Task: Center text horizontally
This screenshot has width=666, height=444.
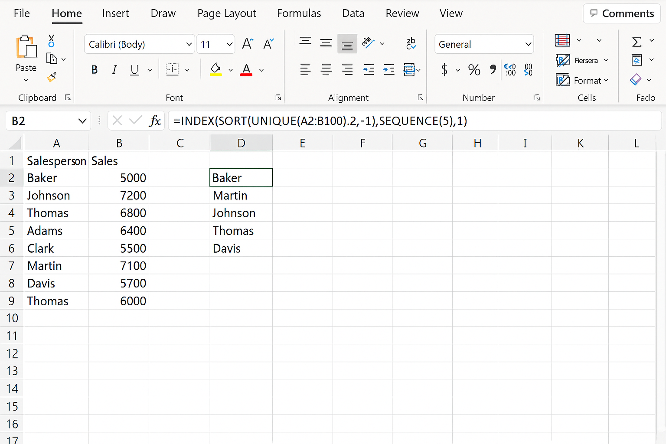Action: click(326, 69)
